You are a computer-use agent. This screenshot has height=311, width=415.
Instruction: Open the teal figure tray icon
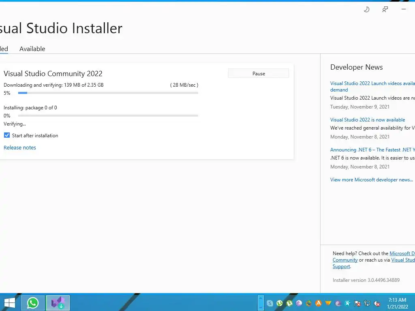[x=347, y=303]
